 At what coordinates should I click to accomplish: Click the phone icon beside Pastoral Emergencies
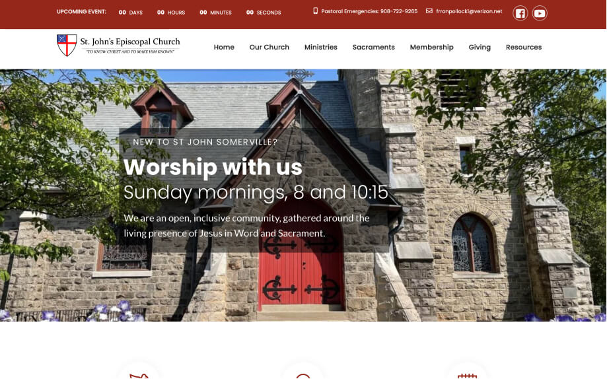tap(316, 11)
